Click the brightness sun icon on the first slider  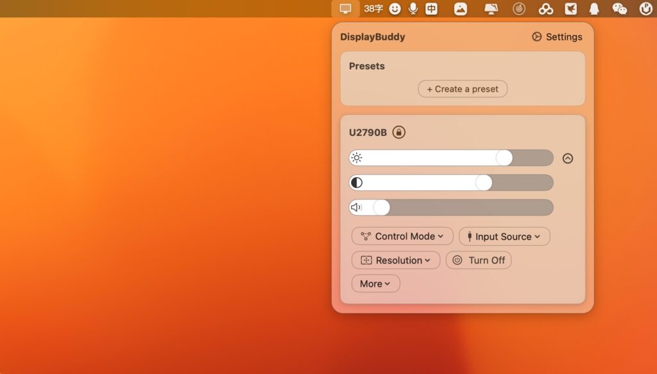[x=357, y=157]
